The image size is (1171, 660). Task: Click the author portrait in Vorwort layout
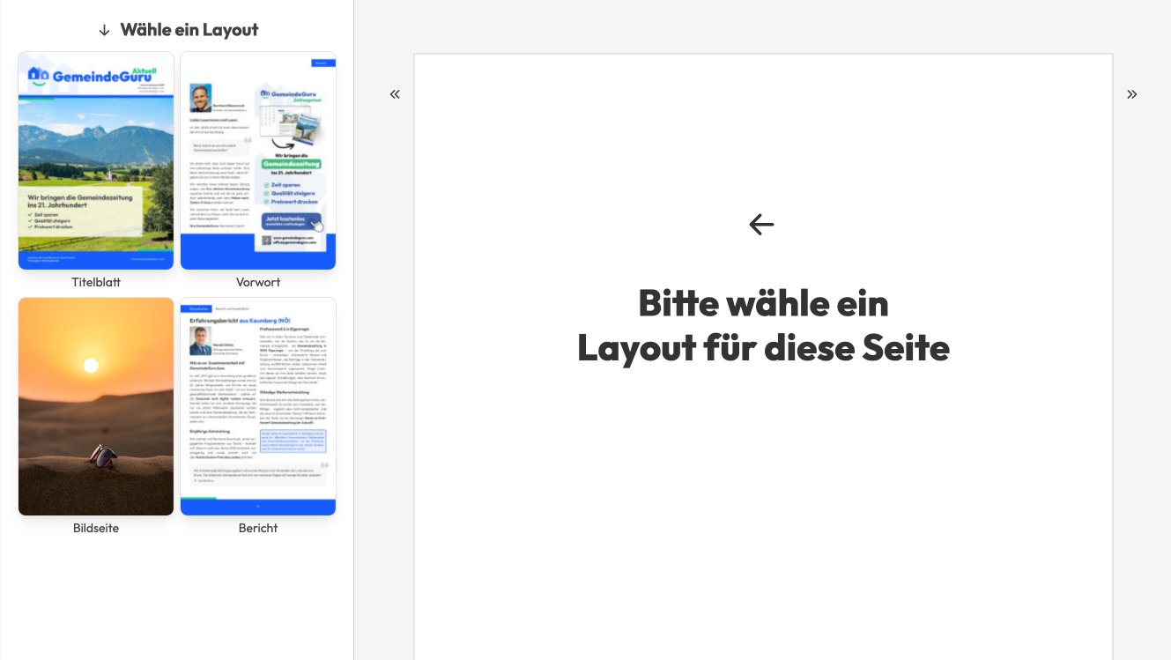coord(200,97)
